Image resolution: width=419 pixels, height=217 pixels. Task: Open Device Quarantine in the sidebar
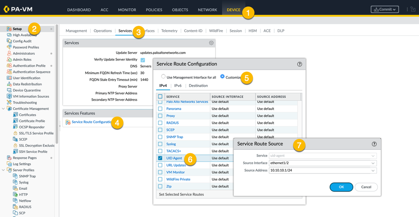coord(26,90)
